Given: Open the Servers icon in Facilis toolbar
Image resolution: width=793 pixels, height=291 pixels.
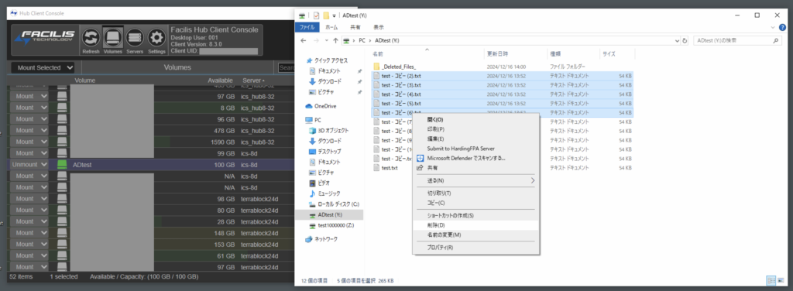Looking at the screenshot, I should point(135,38).
